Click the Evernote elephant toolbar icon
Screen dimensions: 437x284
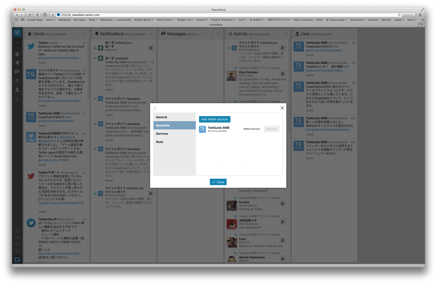coord(38,15)
